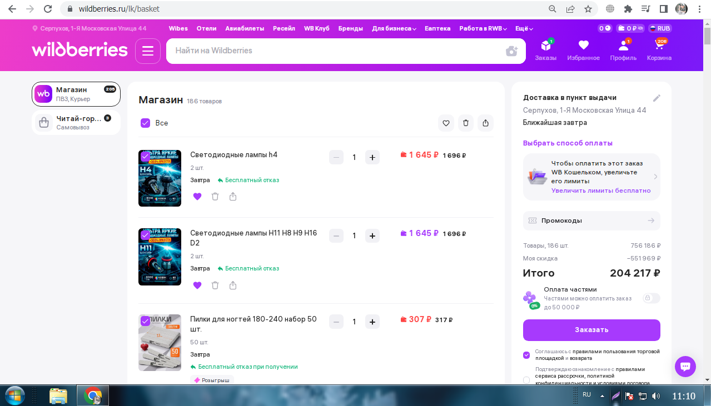711x406 pixels.
Task: Click the camera photo search icon
Action: click(511, 51)
